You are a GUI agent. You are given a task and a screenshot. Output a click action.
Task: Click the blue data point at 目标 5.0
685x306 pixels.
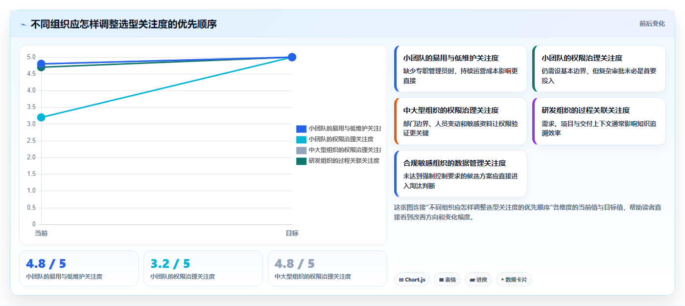(x=292, y=57)
